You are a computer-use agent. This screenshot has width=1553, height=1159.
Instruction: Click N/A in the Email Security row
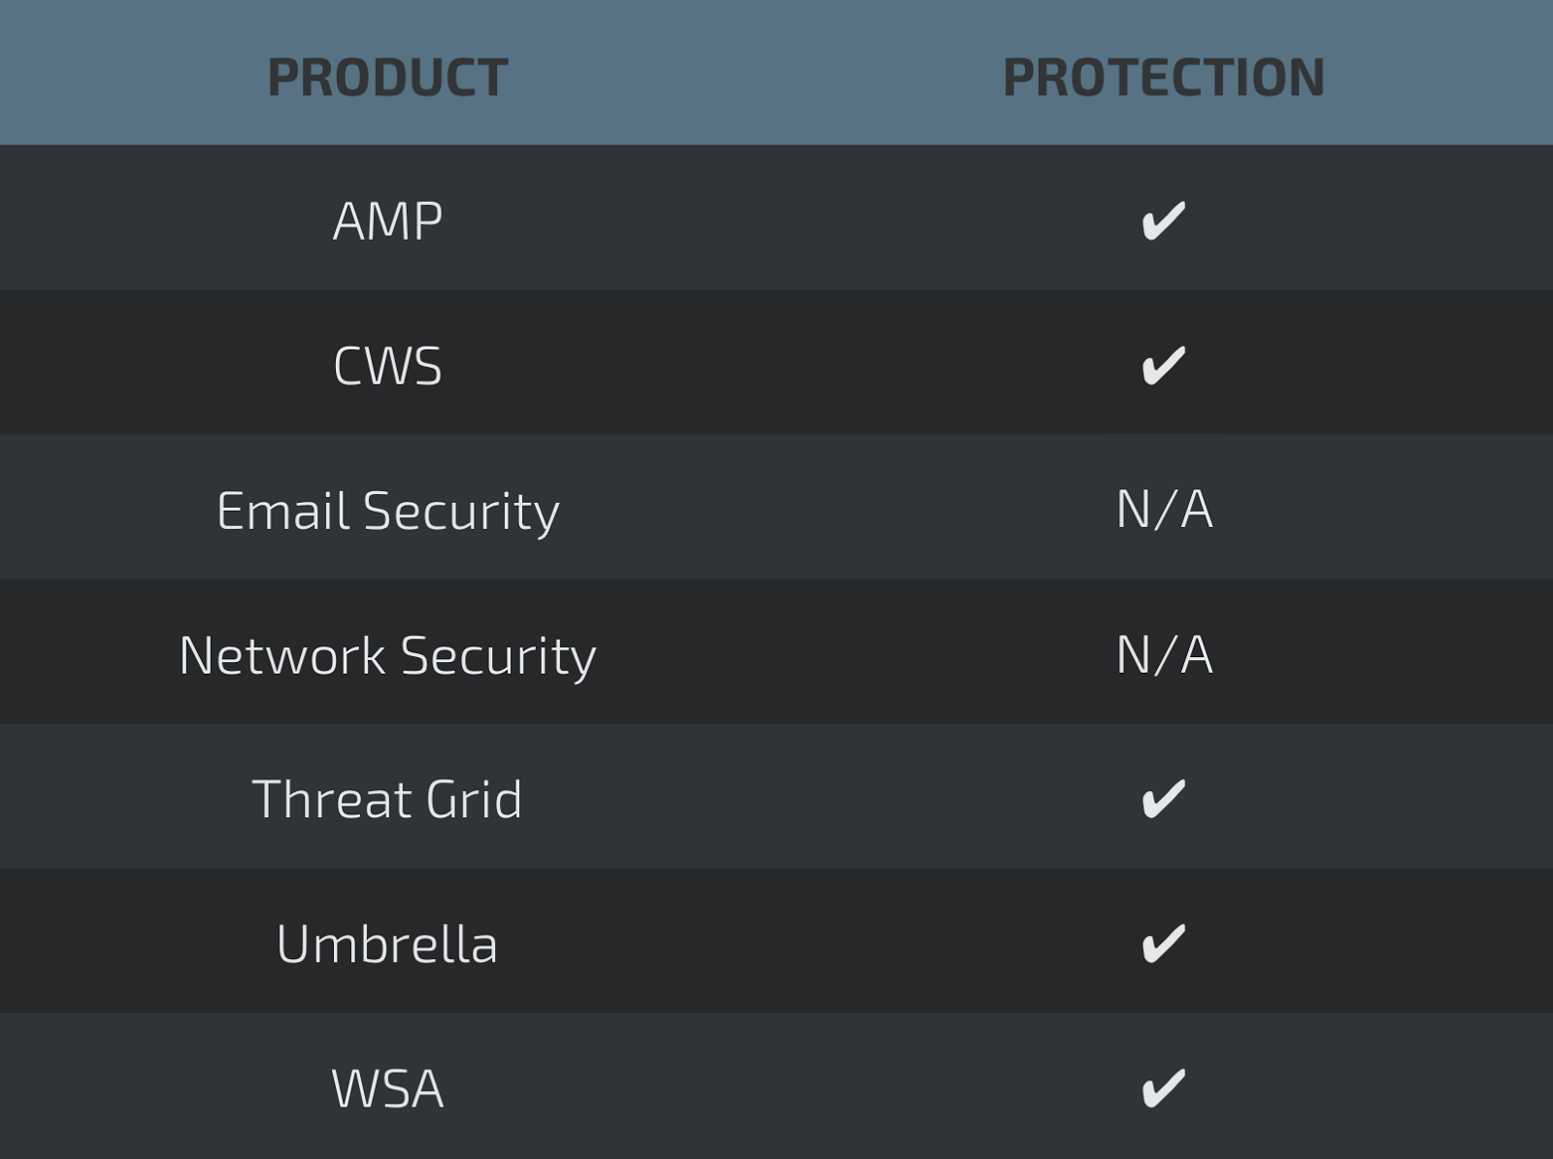point(1164,510)
